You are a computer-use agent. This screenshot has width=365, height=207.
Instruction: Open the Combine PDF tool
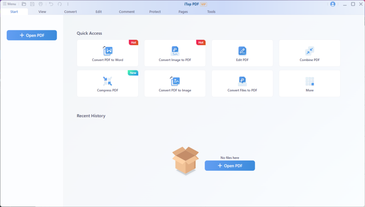310,53
